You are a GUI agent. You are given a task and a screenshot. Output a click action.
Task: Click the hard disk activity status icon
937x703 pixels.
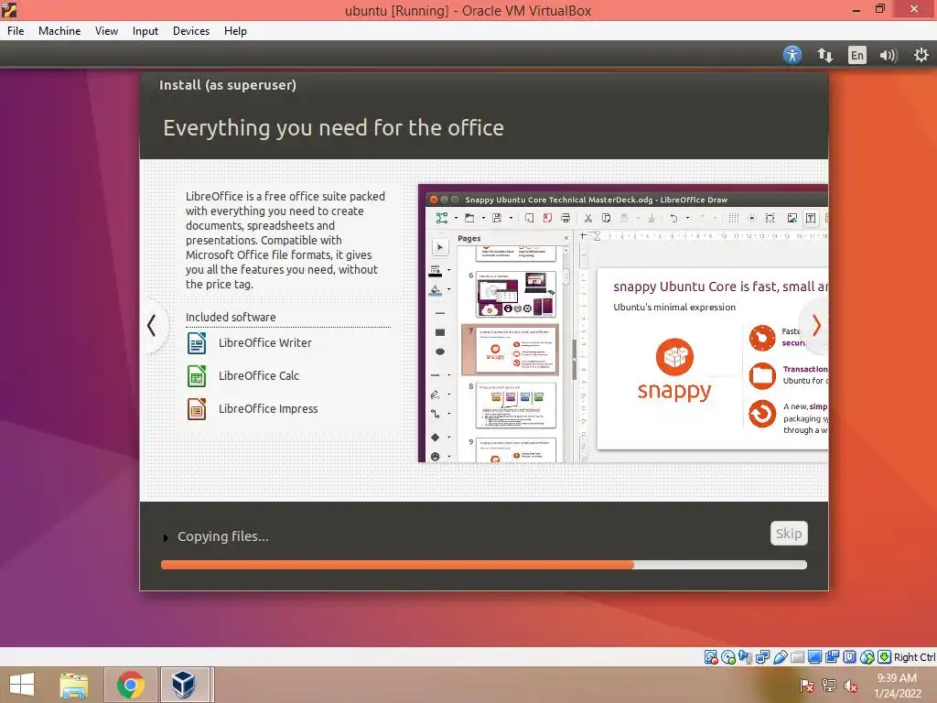tap(711, 657)
